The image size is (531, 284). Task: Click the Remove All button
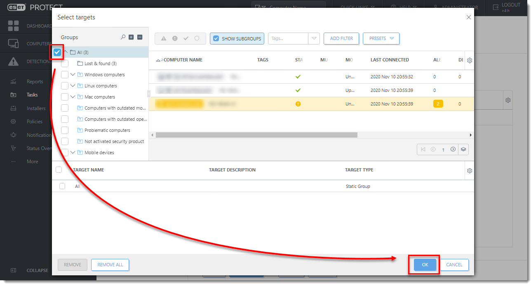point(110,265)
